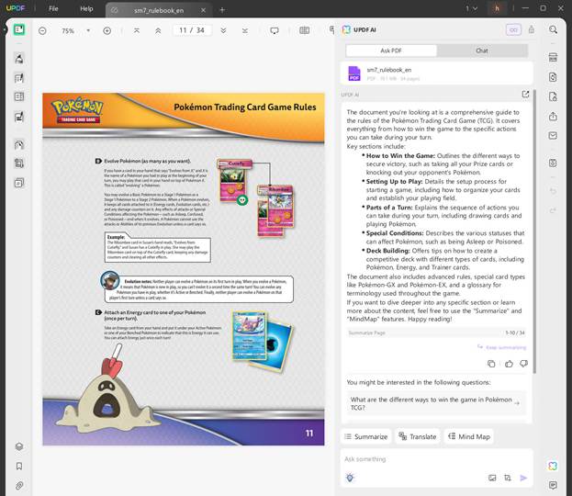The image size is (572, 496).
Task: Copy the AI response with copy icon
Action: coord(492,364)
